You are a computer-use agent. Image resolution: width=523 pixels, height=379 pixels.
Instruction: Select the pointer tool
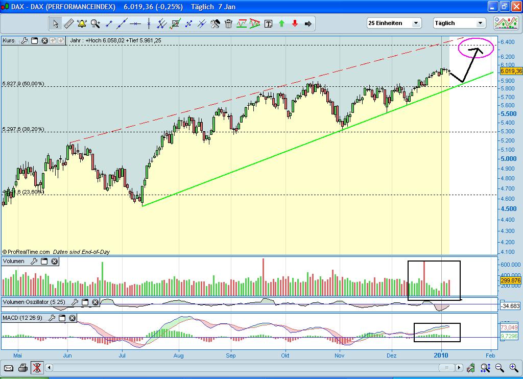click(x=56, y=23)
